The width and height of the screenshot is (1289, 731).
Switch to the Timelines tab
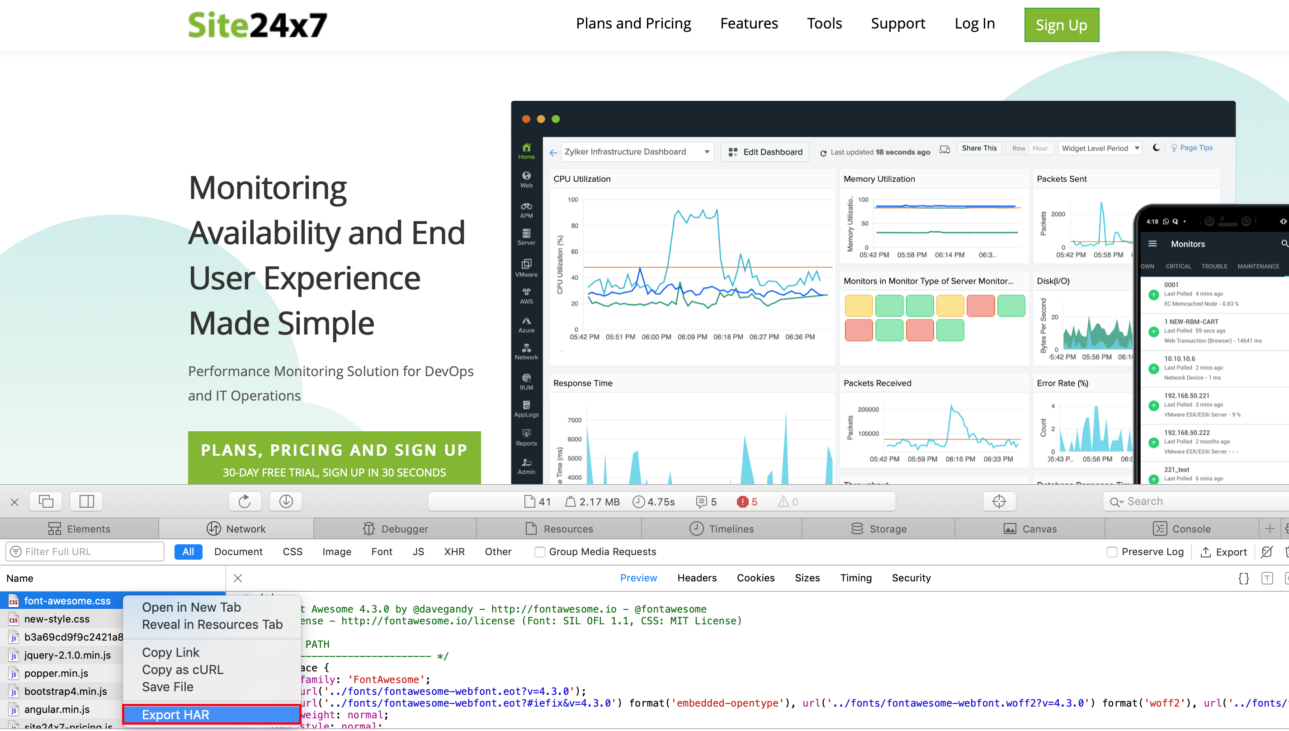click(x=722, y=528)
